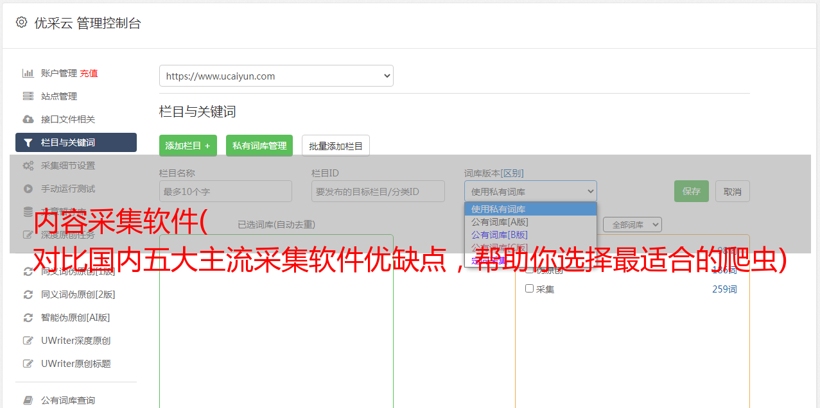Open the 全部词库 filter dropdown
Screen dimensions: 820x408
click(632, 225)
